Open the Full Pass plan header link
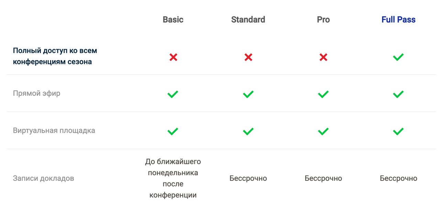 [x=398, y=20]
